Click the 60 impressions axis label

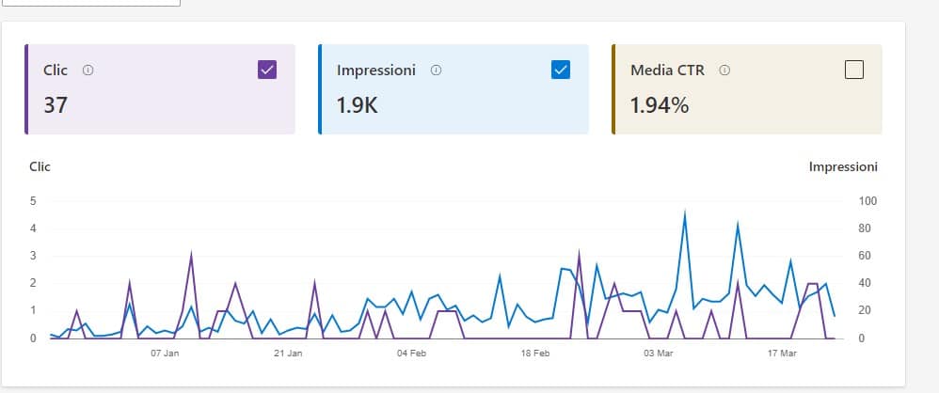pyautogui.click(x=864, y=256)
